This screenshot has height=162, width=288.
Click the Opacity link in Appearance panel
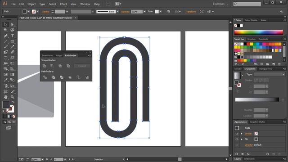coord(249,145)
